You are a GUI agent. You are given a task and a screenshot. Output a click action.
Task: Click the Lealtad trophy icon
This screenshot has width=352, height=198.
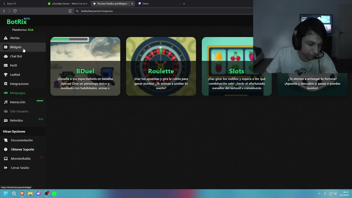[x=5, y=75]
